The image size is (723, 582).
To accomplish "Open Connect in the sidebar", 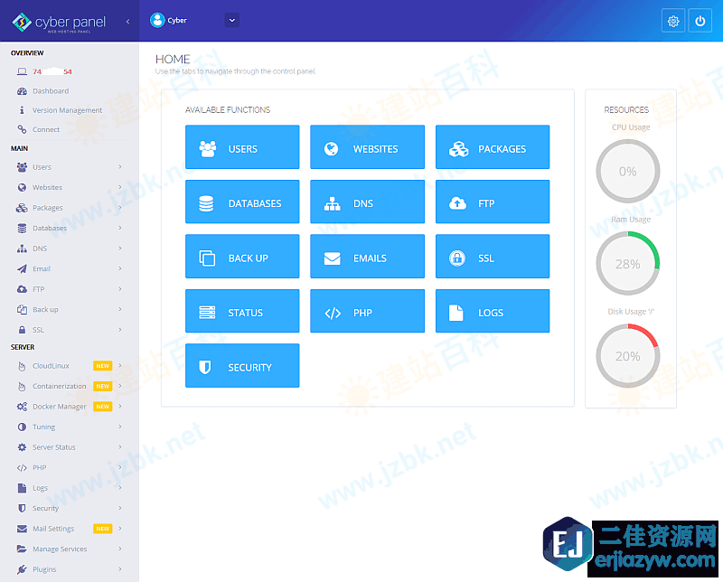I will pos(46,129).
